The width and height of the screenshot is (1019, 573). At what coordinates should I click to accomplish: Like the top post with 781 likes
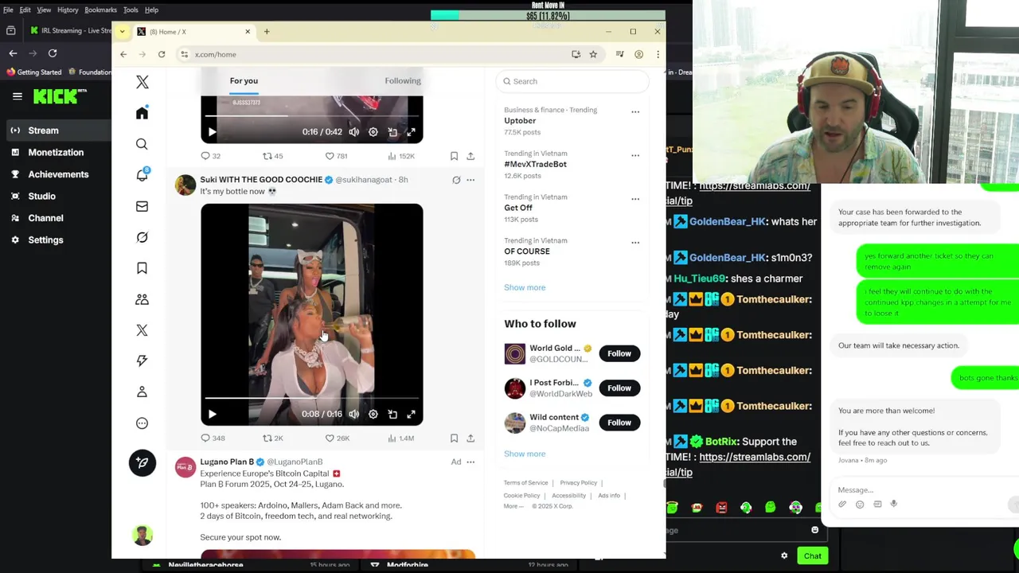pos(336,156)
